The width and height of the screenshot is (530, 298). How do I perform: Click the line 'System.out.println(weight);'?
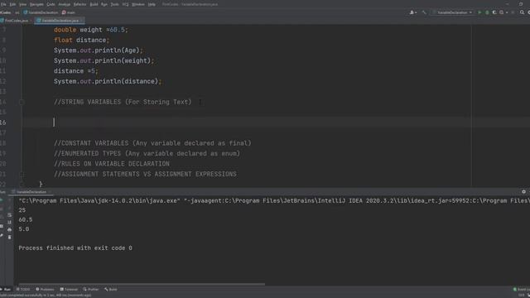(104, 60)
